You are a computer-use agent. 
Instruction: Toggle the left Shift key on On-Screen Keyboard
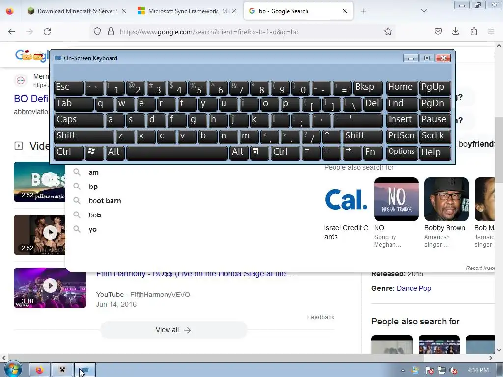click(84, 136)
